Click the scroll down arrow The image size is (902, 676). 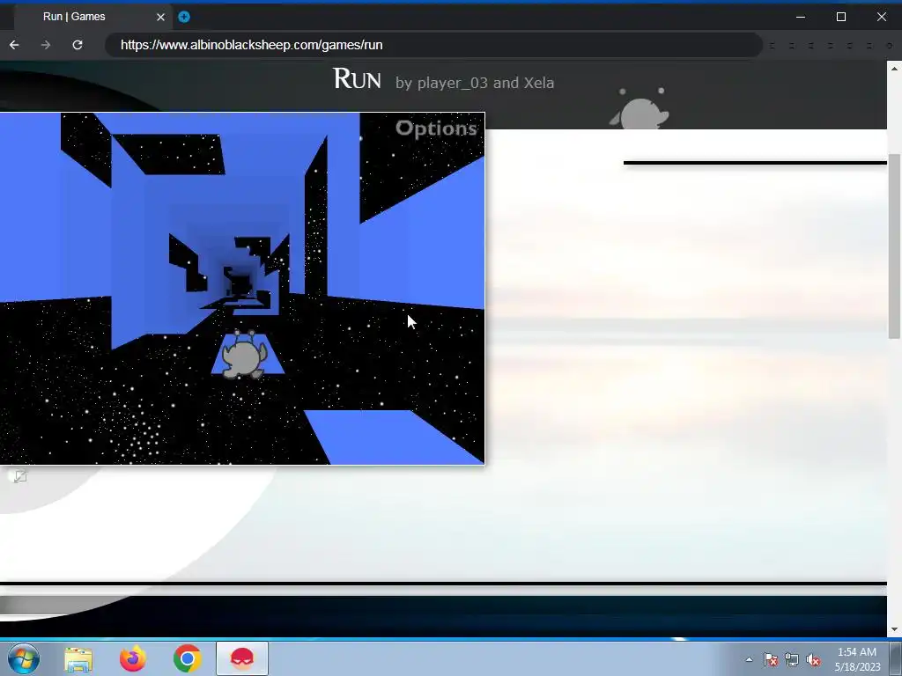click(894, 629)
